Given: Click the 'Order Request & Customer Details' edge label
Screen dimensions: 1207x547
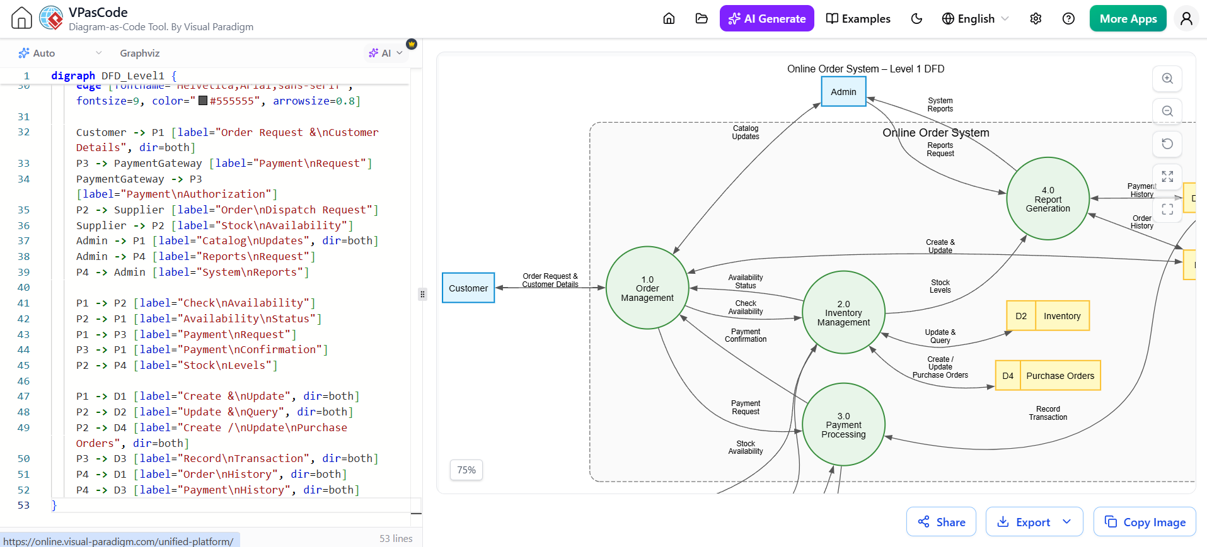Looking at the screenshot, I should pos(550,280).
